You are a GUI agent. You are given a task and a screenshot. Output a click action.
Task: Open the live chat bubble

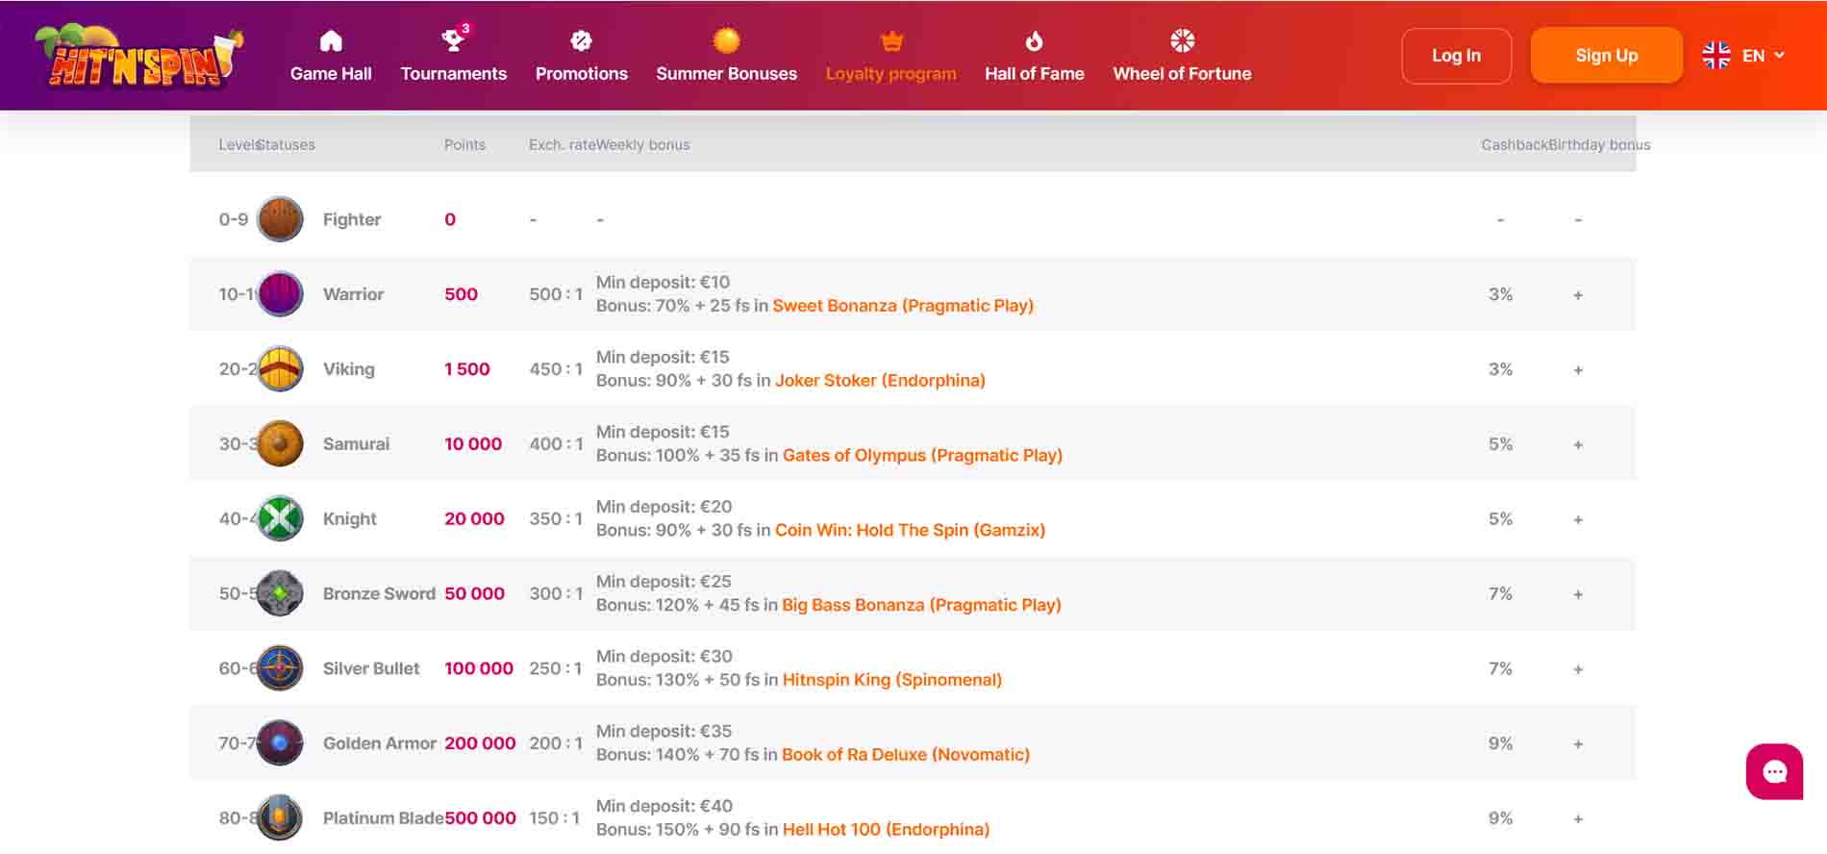pyautogui.click(x=1774, y=771)
